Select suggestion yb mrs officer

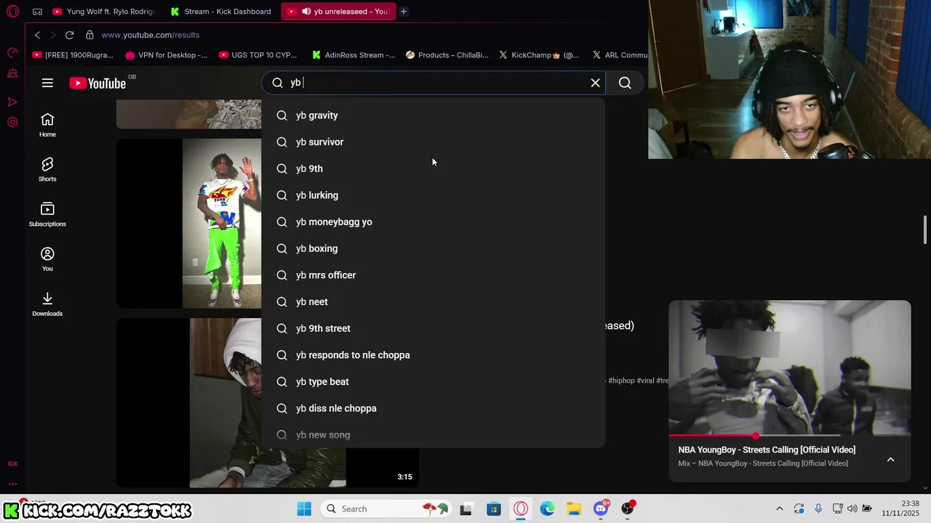coord(433,275)
